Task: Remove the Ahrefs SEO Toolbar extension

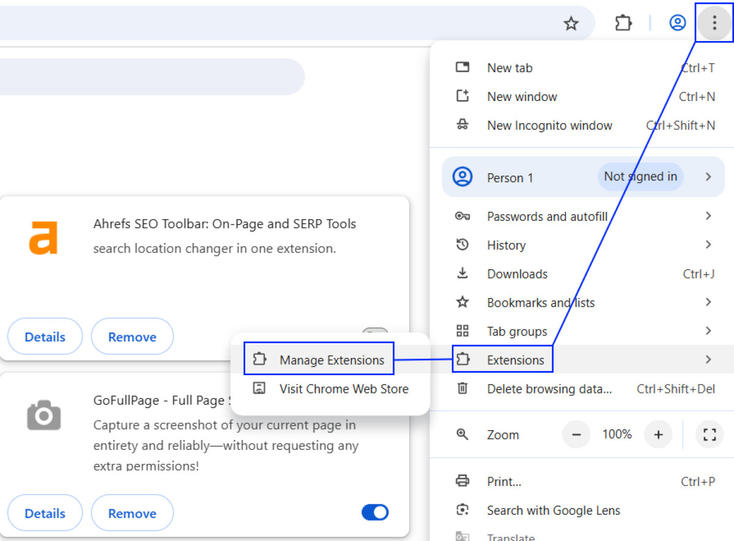Action: point(132,337)
